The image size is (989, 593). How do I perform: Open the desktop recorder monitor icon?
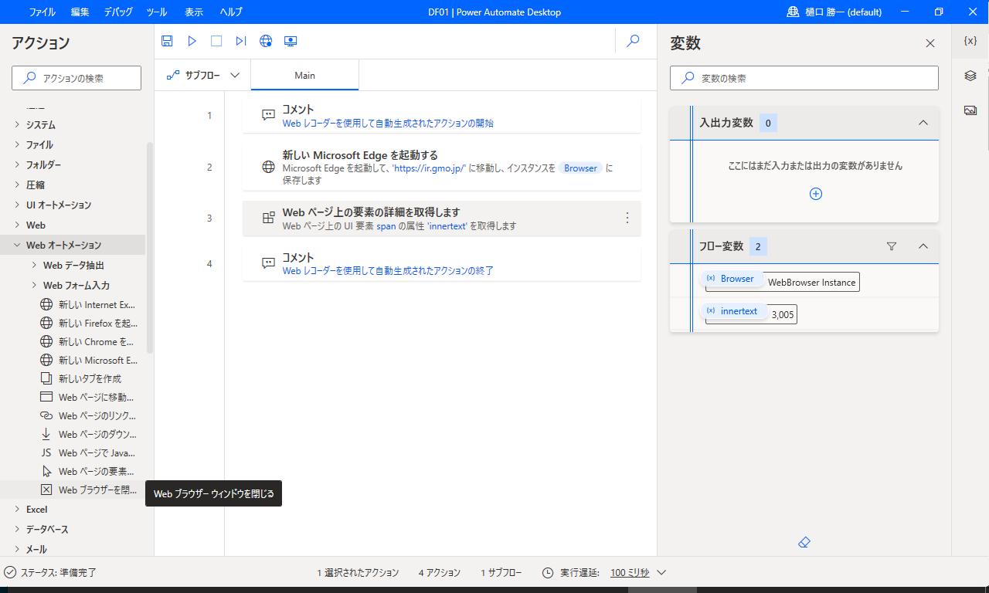pyautogui.click(x=291, y=41)
